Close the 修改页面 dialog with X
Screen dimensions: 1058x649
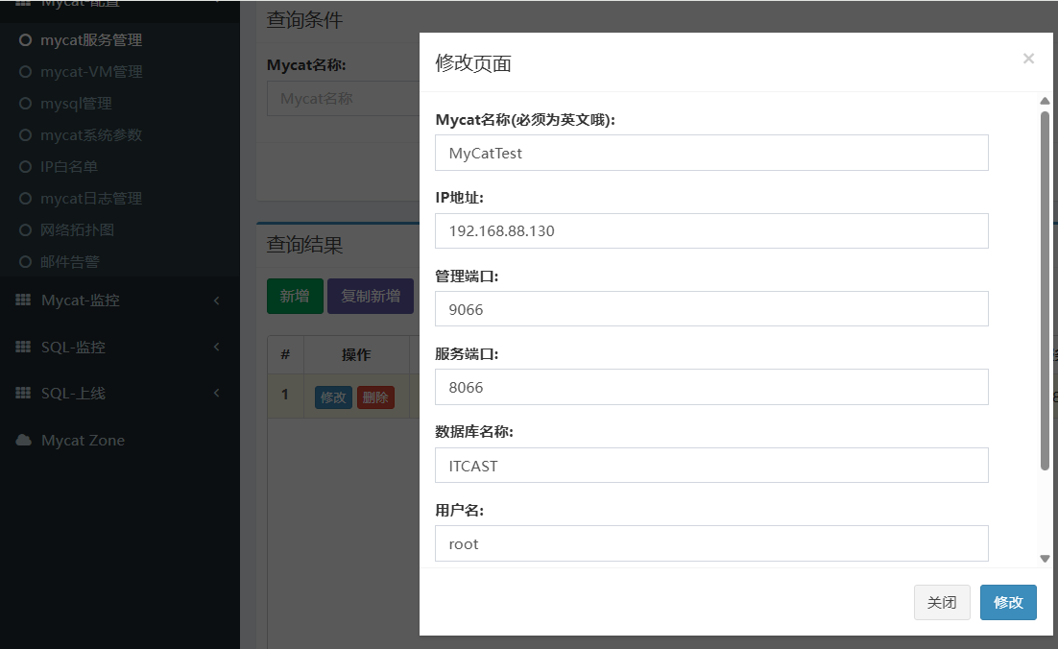tap(1028, 59)
